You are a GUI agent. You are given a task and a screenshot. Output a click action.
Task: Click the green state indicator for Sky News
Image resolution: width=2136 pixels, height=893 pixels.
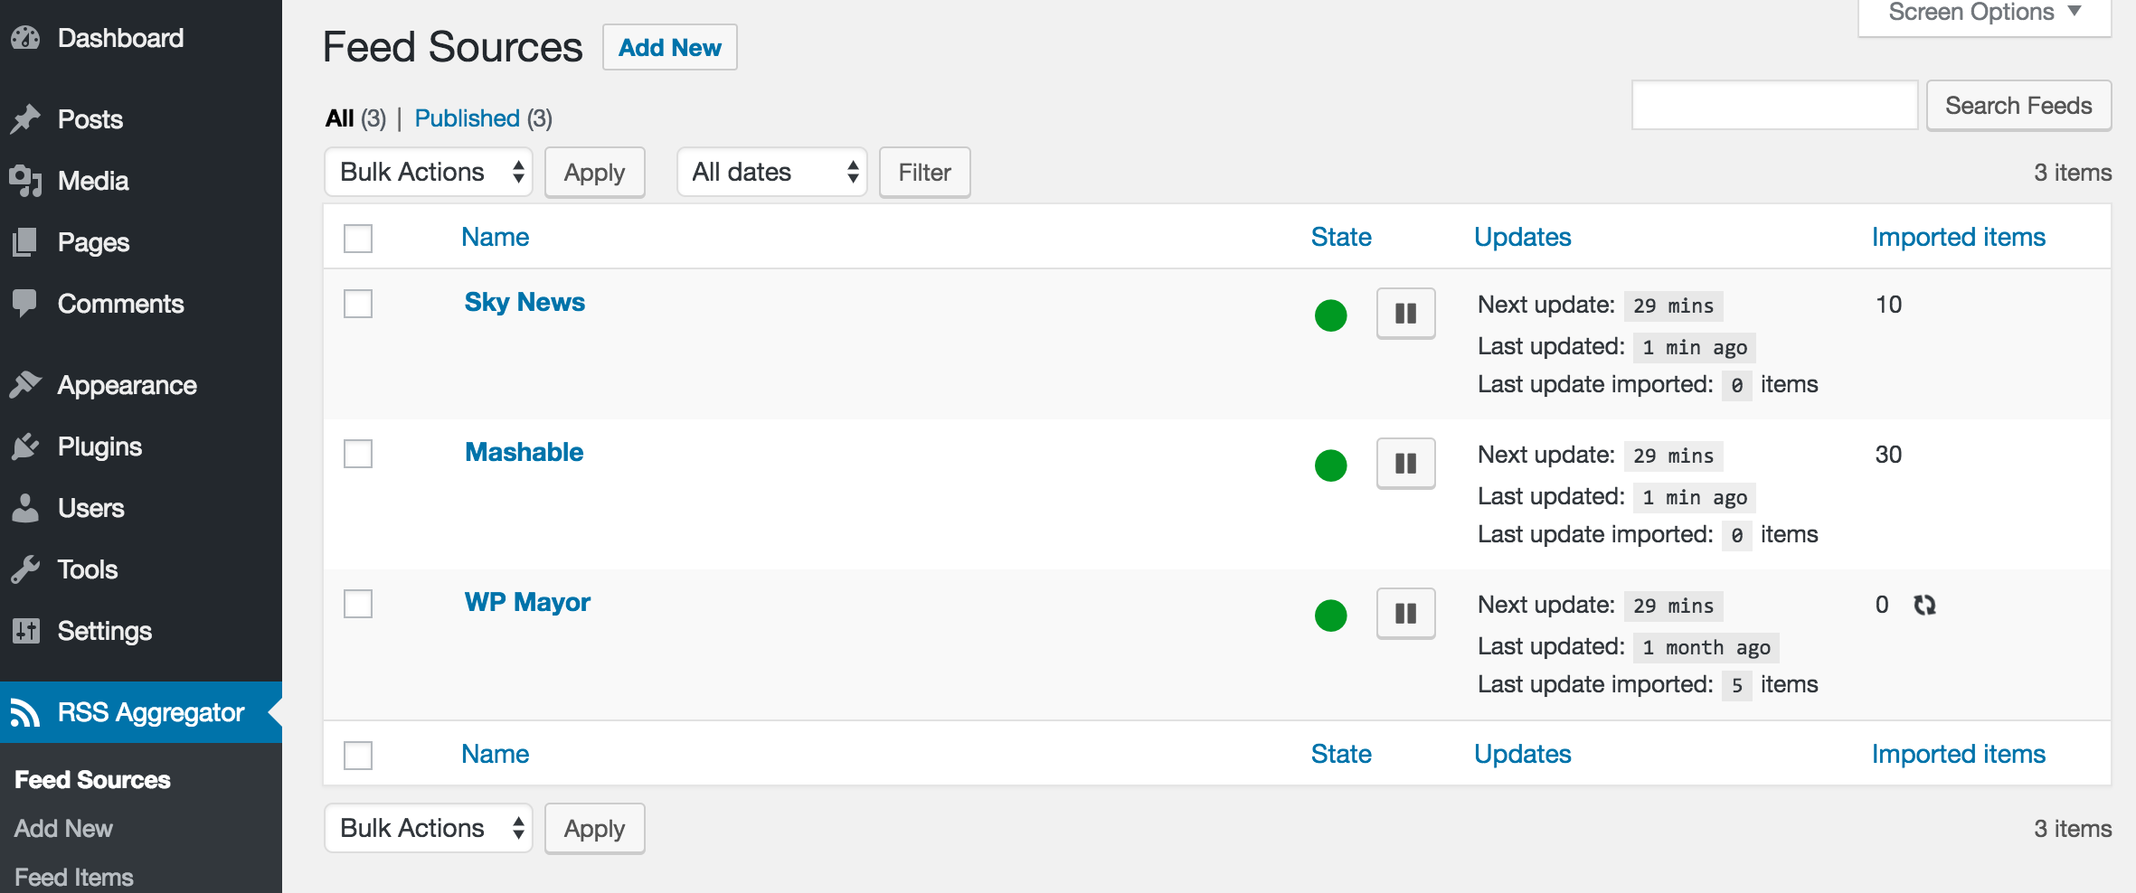coord(1330,315)
